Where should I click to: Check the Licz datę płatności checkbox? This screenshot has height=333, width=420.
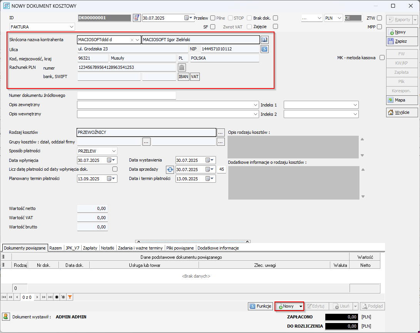pos(115,169)
